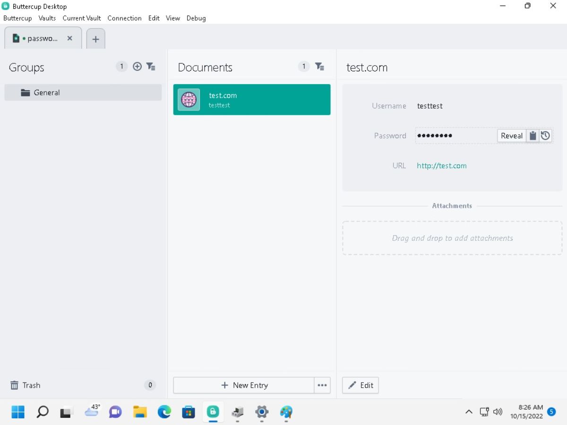Create a New Entry
This screenshot has height=425, width=567.
tap(244, 385)
